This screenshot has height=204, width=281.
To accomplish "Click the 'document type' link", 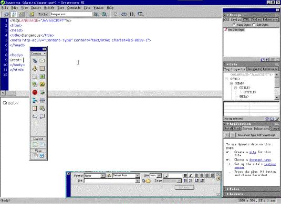I will click(x=260, y=160).
